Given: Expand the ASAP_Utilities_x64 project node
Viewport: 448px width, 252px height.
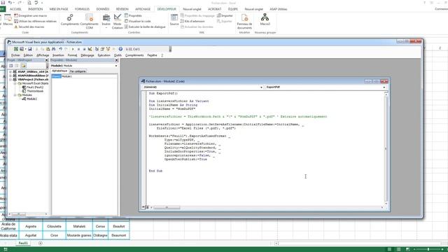Looking at the screenshot, I should coord(10,71).
